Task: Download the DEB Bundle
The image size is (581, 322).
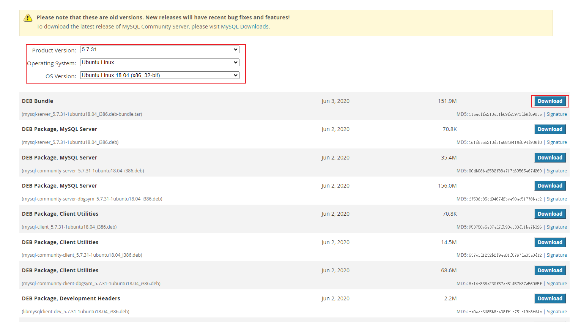Action: pos(550,101)
